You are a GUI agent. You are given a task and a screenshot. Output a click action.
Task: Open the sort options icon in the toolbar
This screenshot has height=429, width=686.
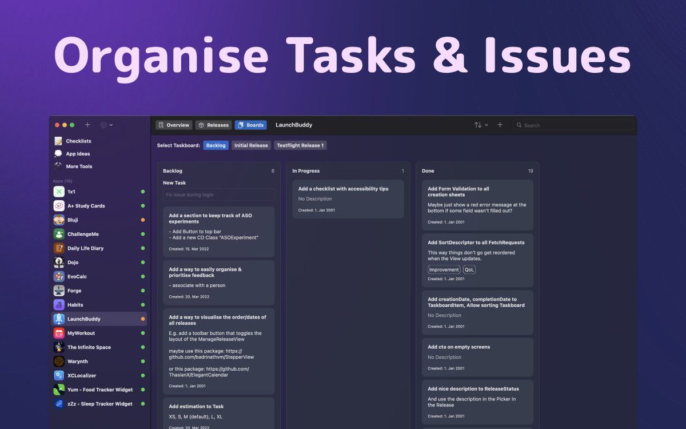coord(479,125)
